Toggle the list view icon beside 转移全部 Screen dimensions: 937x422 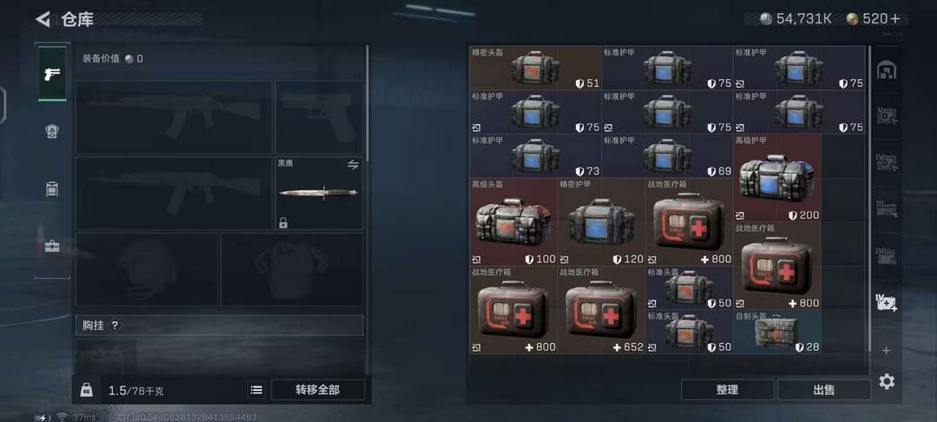256,390
